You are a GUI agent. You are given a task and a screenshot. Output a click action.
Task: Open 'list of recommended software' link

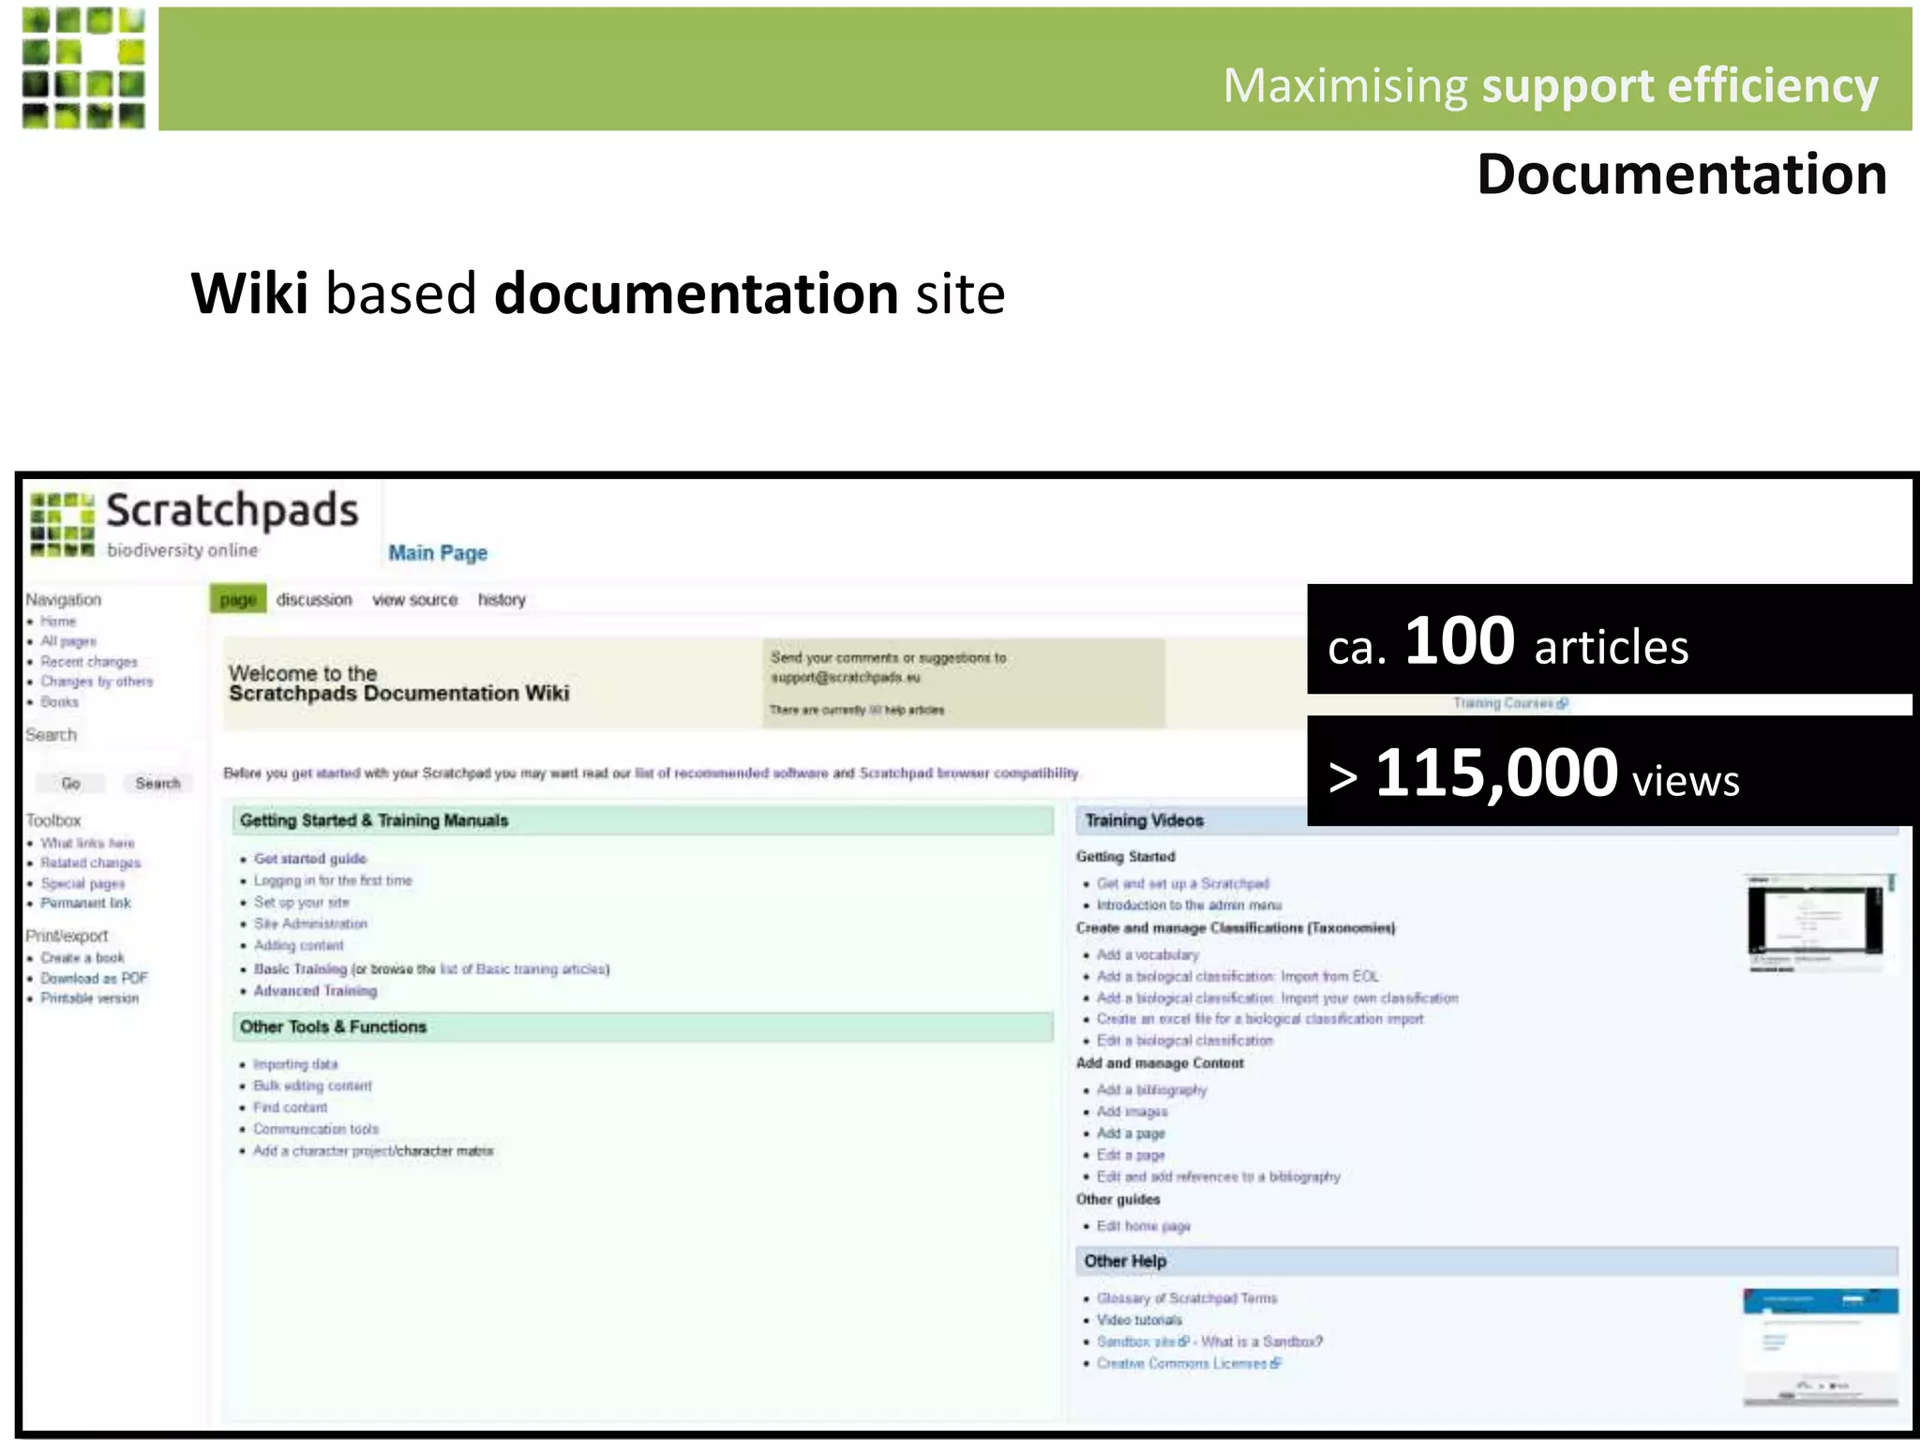pyautogui.click(x=731, y=773)
